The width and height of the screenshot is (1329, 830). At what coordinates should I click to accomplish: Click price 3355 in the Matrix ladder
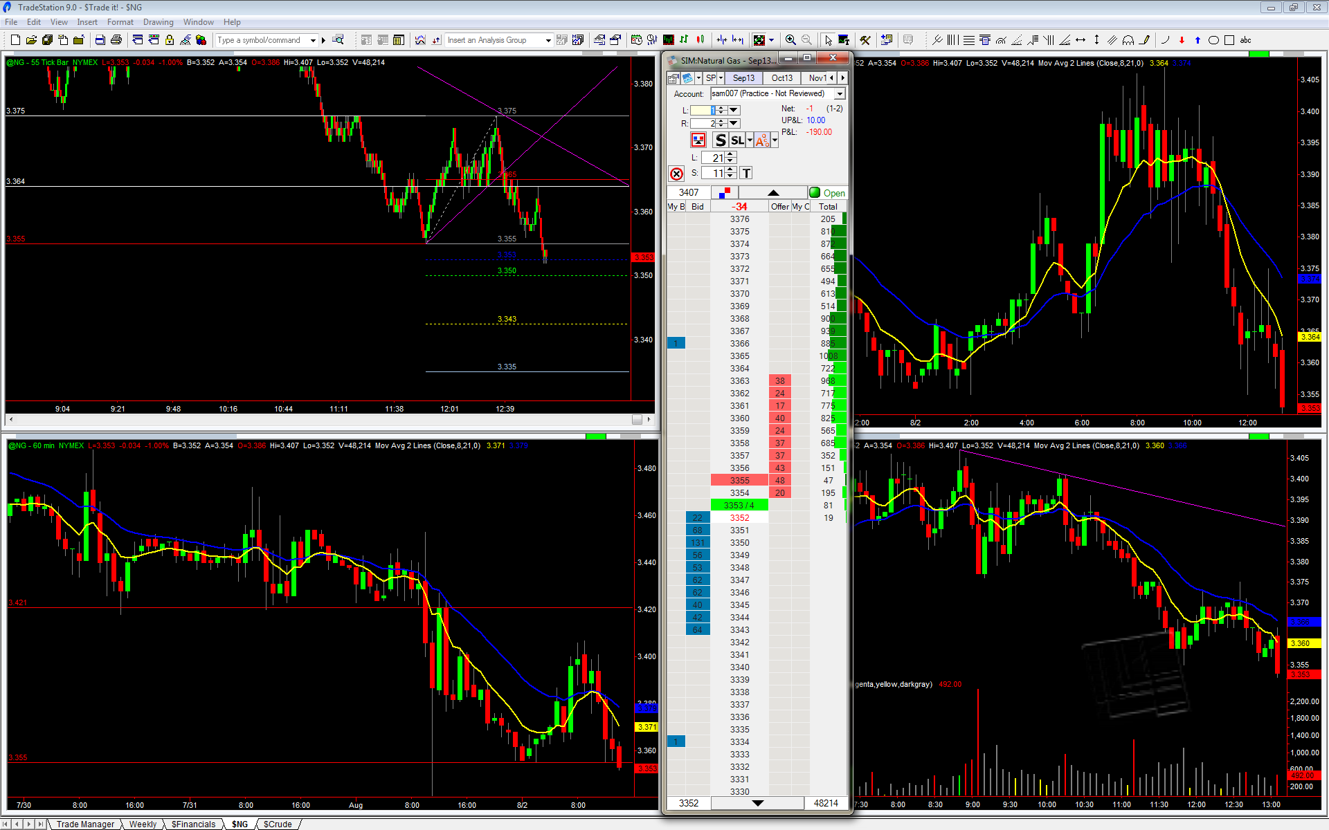(739, 480)
